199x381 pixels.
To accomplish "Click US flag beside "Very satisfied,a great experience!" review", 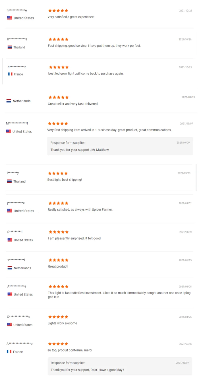I will 10,18.
